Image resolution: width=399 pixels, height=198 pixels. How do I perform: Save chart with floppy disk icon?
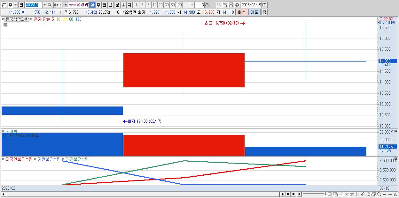231,5
